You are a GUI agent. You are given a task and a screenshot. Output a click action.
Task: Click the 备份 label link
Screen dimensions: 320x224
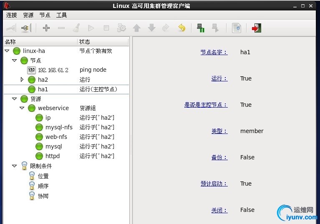219,157
